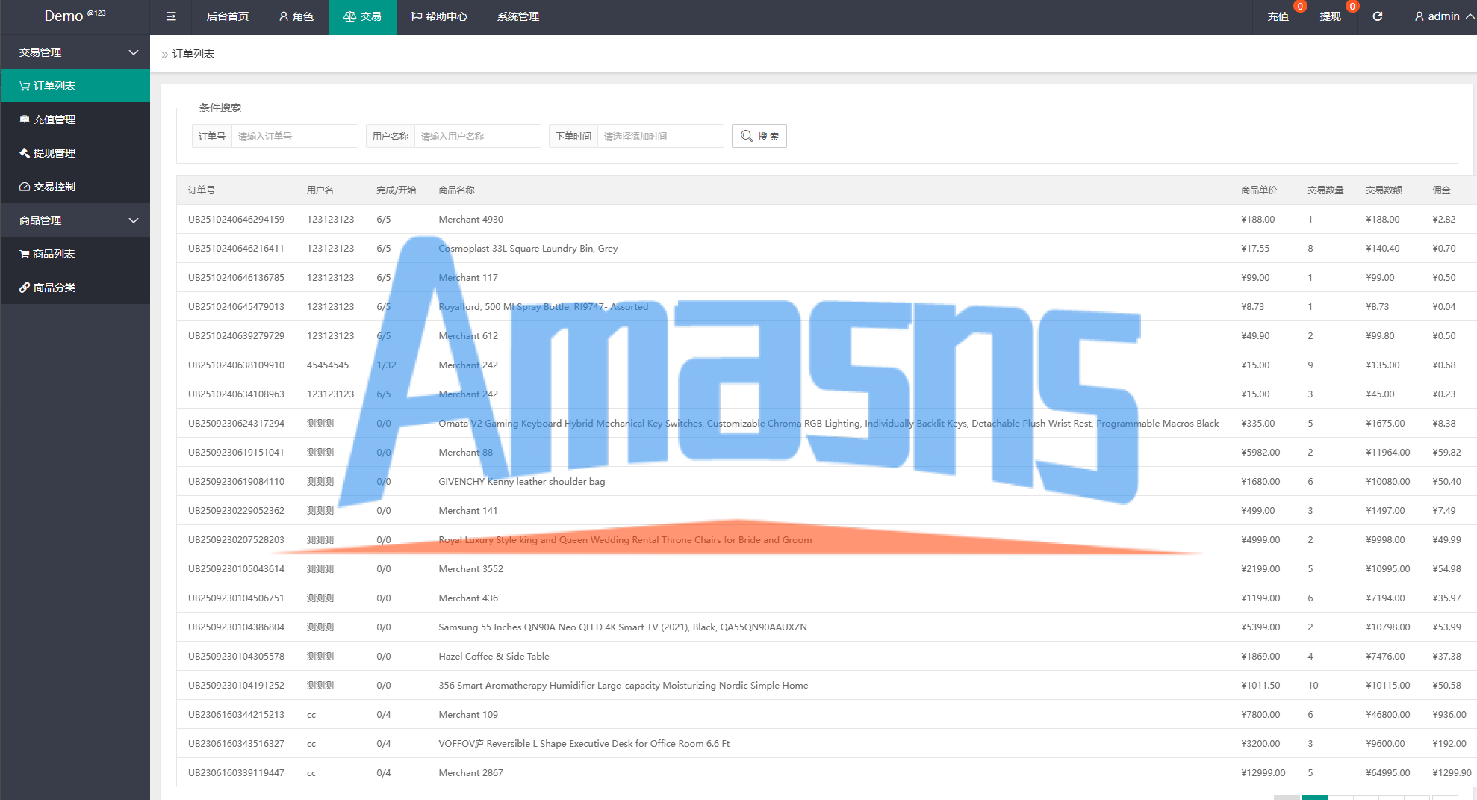Viewport: 1477px width, 800px height.
Task: Open the 帮助中心 top menu
Action: (439, 16)
